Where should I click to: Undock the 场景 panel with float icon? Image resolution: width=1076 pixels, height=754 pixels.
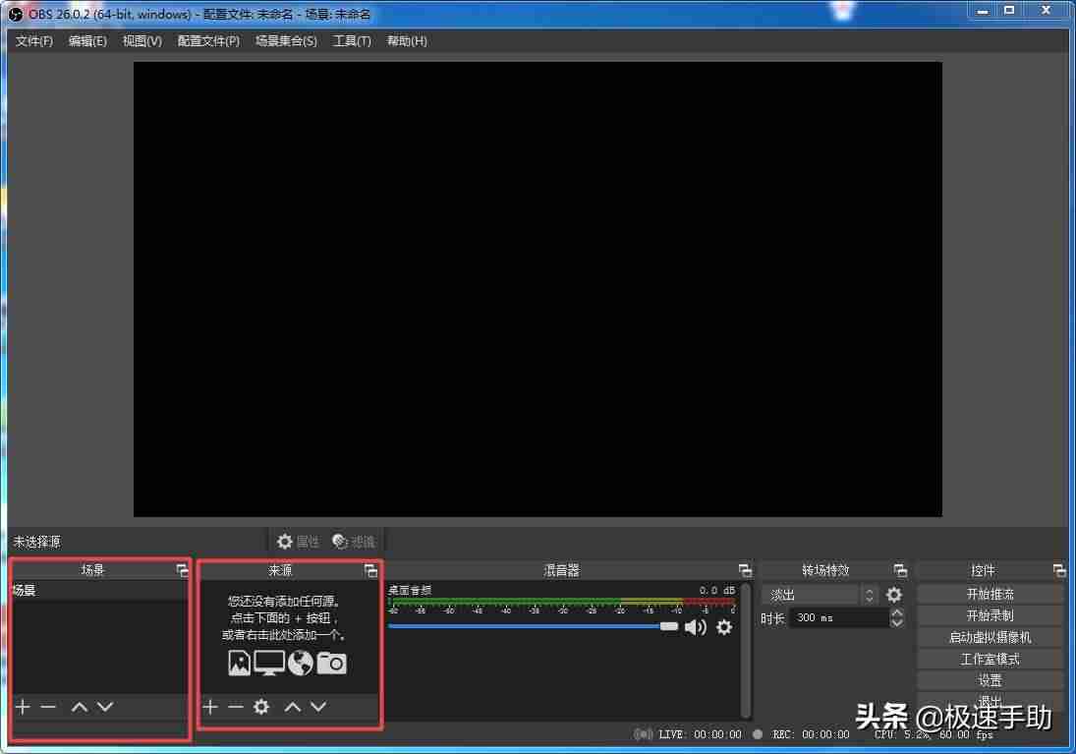(x=183, y=570)
